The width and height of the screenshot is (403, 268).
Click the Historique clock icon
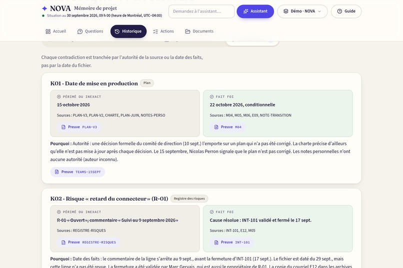pos(117,31)
